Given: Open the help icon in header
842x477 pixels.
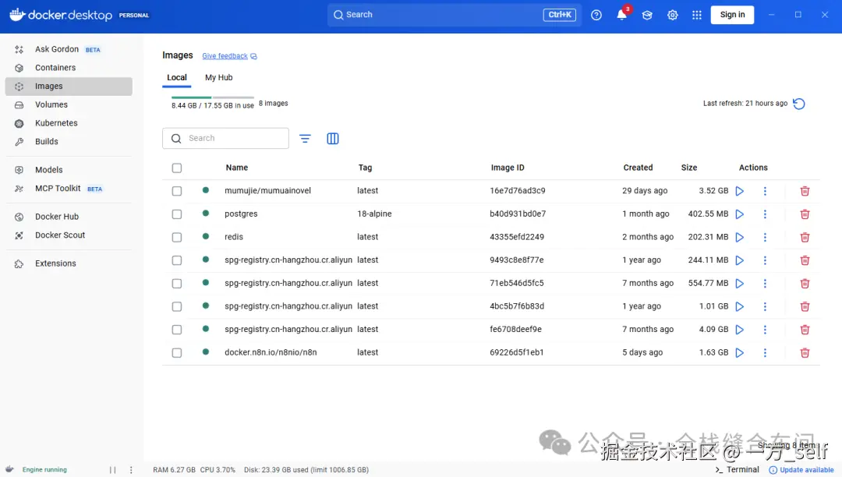Looking at the screenshot, I should pyautogui.click(x=596, y=15).
